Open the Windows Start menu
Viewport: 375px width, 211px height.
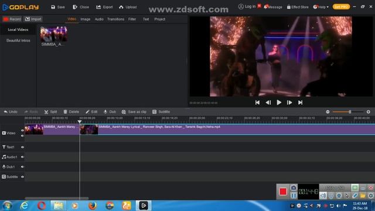[x=7, y=206]
